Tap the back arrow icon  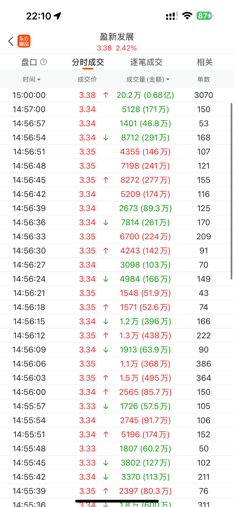click(11, 41)
